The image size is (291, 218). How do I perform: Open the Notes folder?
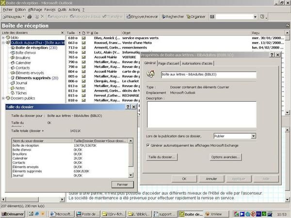[x=20, y=88]
